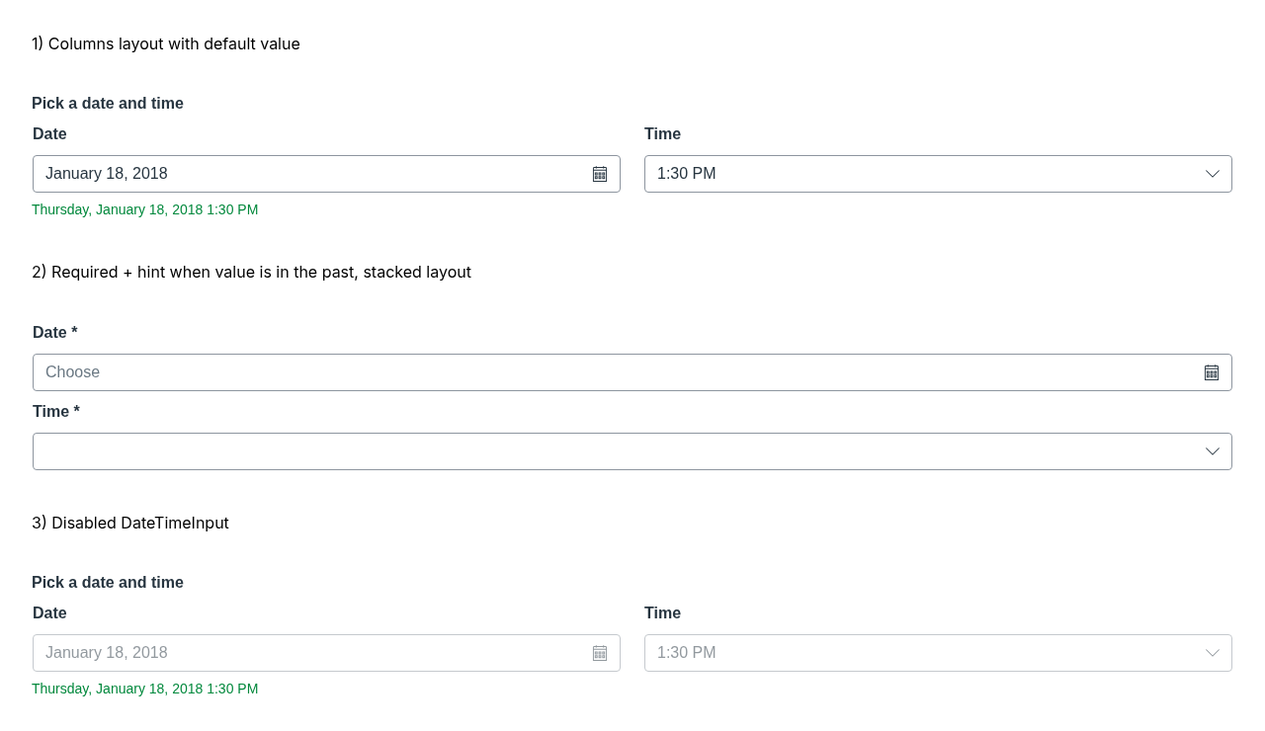Open calendar icon in required Date field
The width and height of the screenshot is (1265, 731).
click(x=1212, y=372)
